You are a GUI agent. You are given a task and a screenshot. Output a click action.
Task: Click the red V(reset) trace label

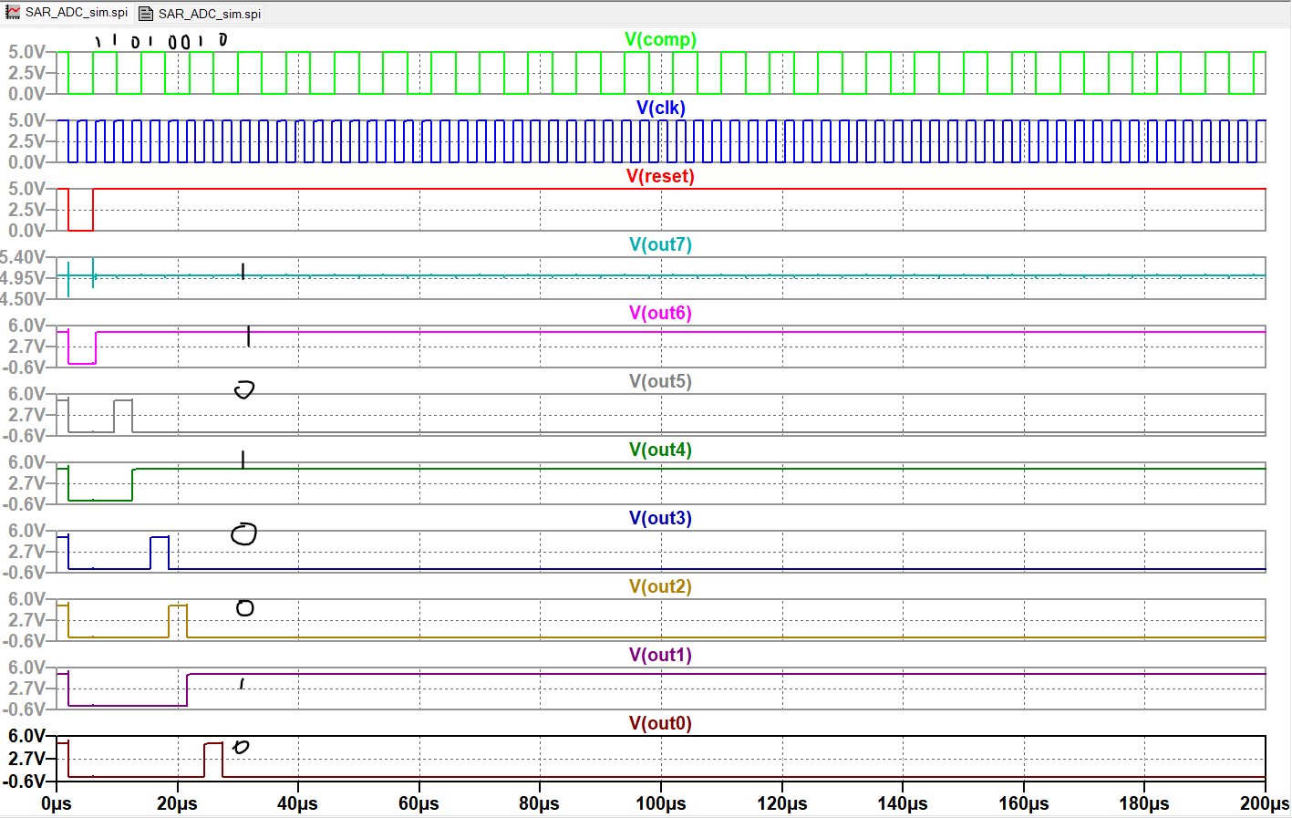[x=660, y=176]
